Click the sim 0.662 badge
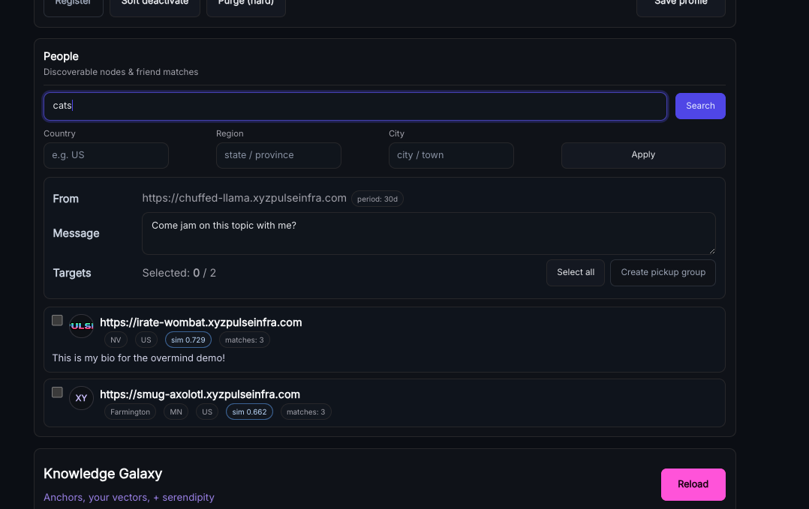 249,412
